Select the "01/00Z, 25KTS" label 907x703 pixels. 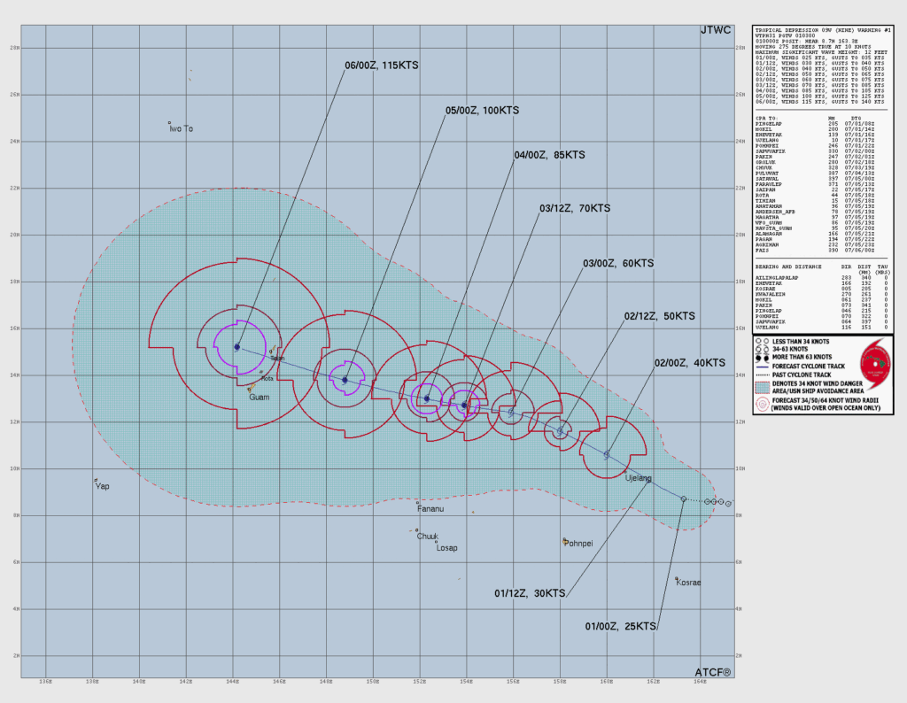(x=621, y=627)
